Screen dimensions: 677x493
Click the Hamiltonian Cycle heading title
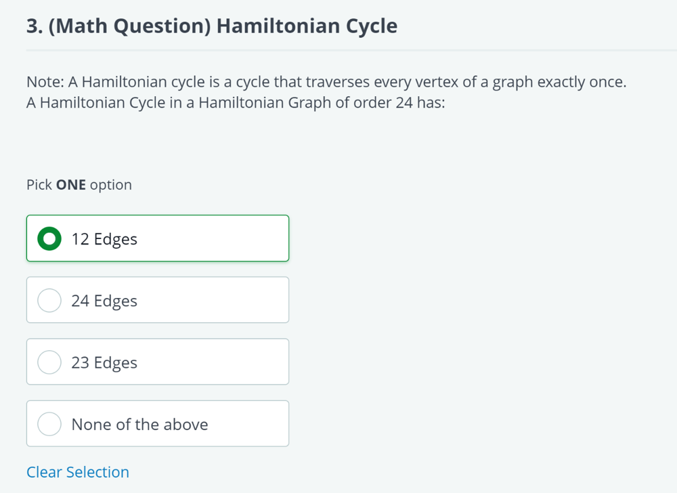coord(307,26)
